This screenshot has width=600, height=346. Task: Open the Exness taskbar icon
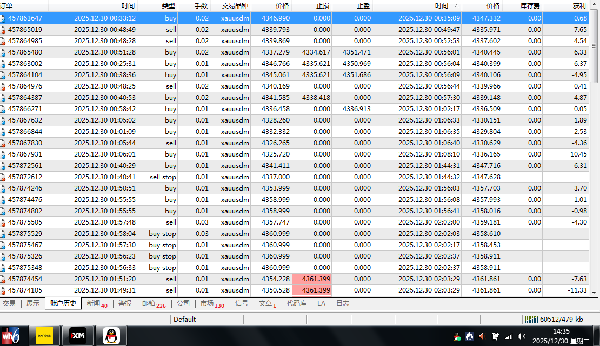click(44, 336)
